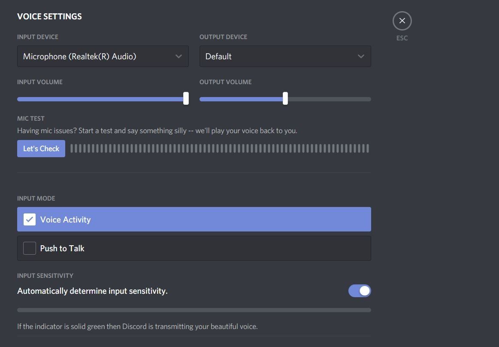The height and width of the screenshot is (347, 499).
Task: Select the Voice Activity input mode row
Action: (194, 219)
